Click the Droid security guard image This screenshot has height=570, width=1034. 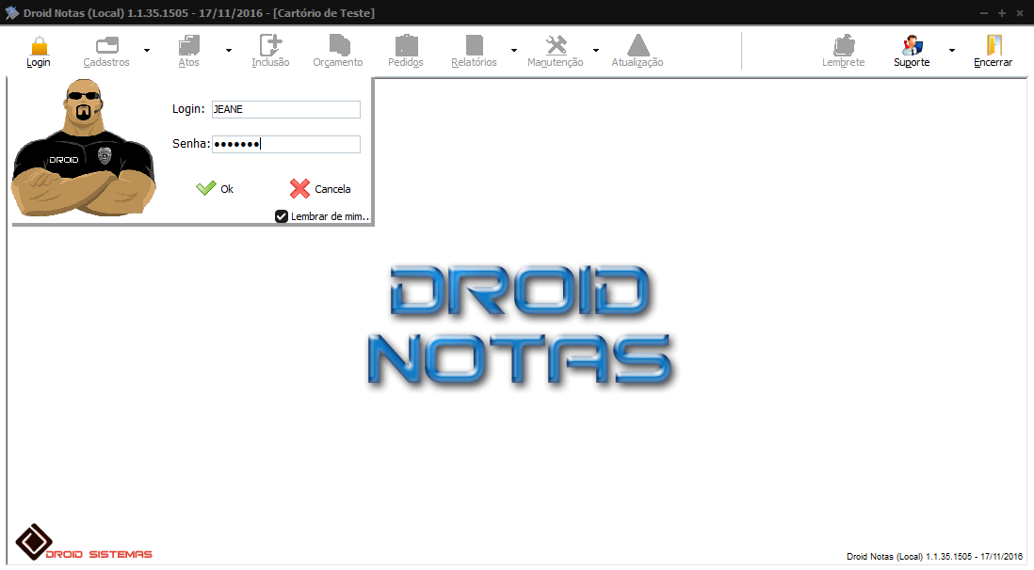pyautogui.click(x=85, y=149)
